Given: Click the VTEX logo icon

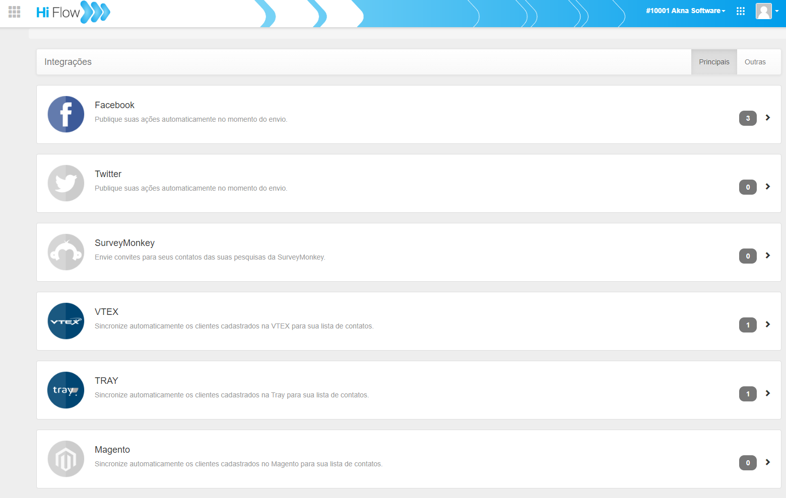Looking at the screenshot, I should 66,321.
